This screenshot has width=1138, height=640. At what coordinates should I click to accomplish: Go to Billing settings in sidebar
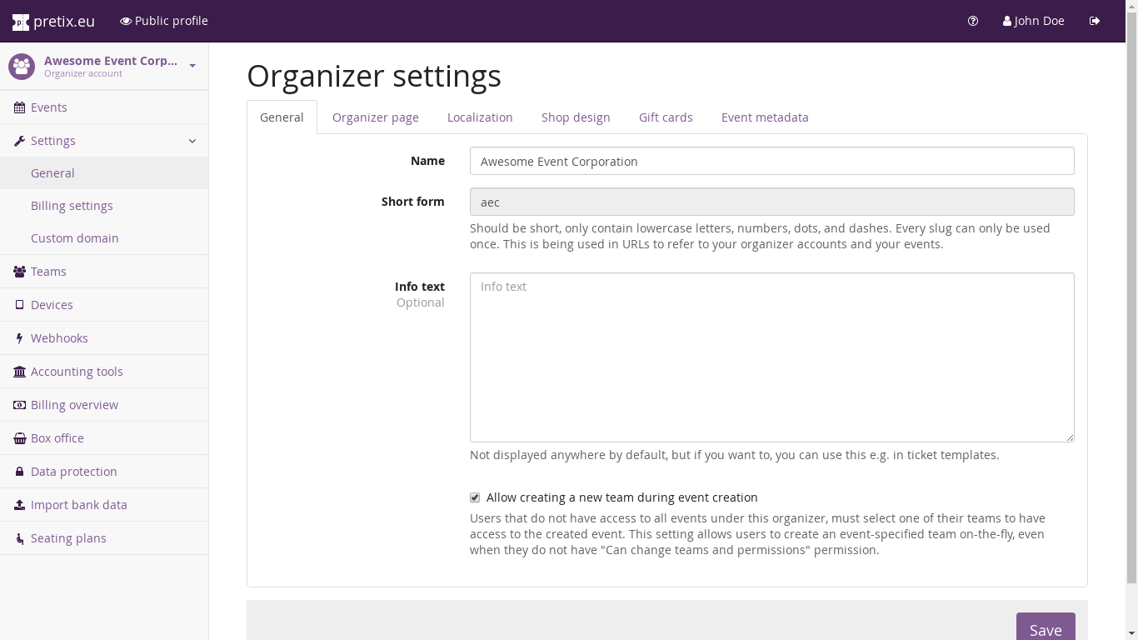click(x=72, y=206)
